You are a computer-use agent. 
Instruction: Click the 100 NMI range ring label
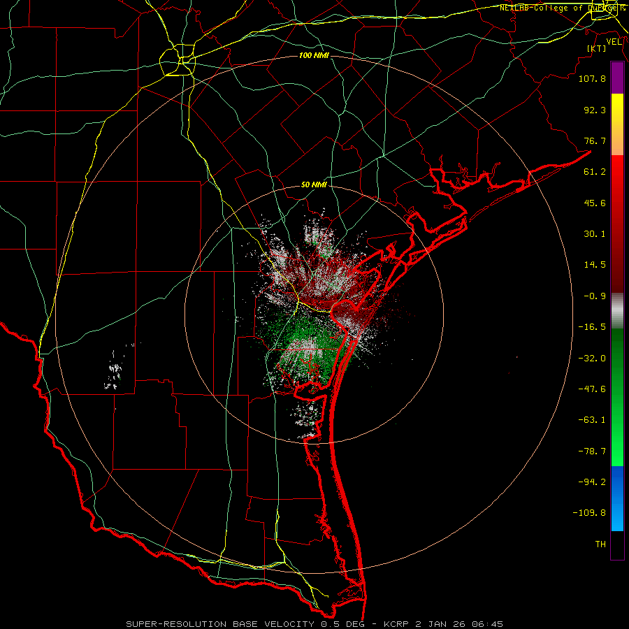314,55
